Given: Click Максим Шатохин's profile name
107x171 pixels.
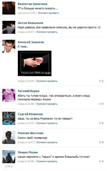Looking at the screenshot, I should pyautogui.click(x=30, y=133).
